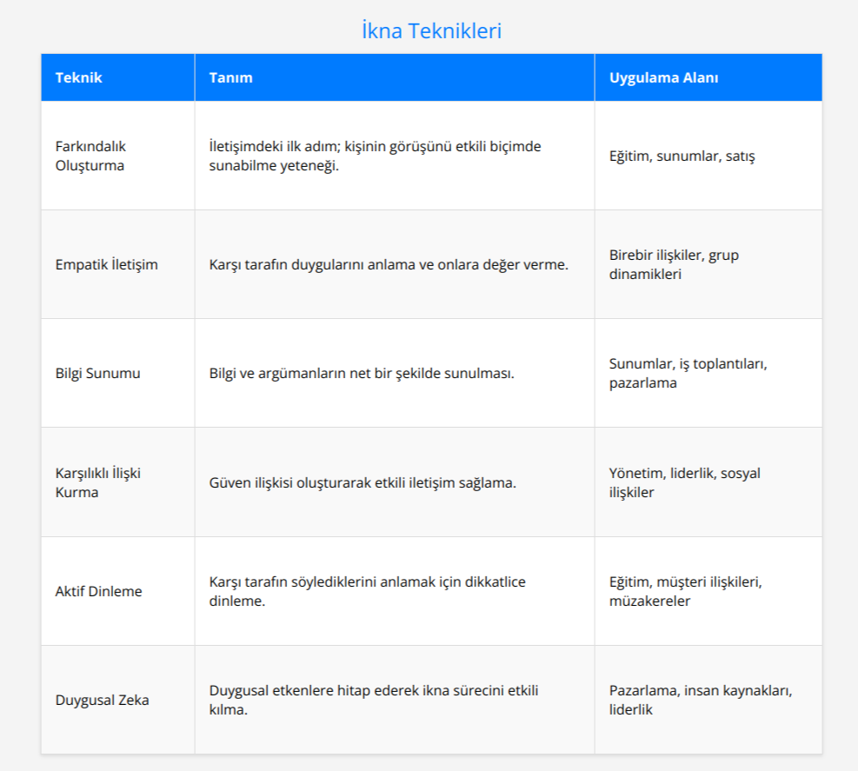The width and height of the screenshot is (858, 771).
Task: Click the Tanım column header
Action: pos(231,77)
